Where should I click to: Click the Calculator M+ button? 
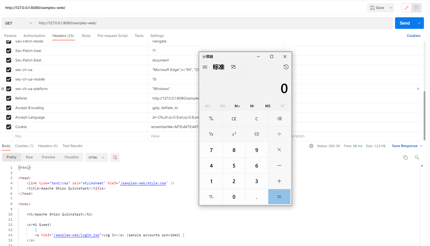click(x=237, y=106)
